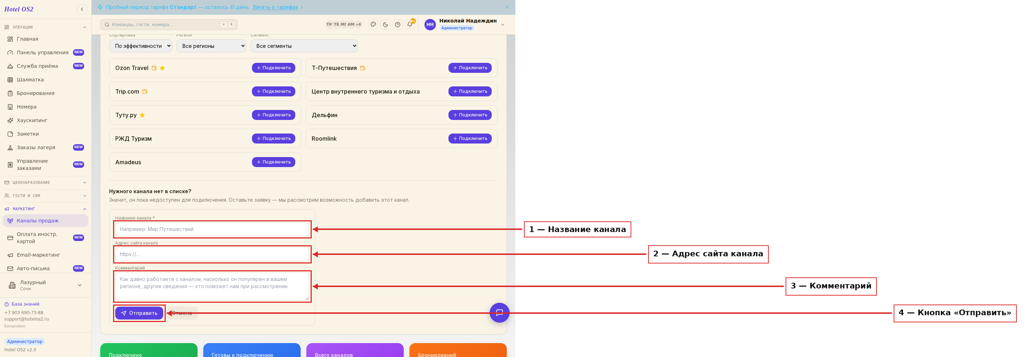Screen dimensions: 1025x357
Task: Connect the Trip.com channel
Action: pyautogui.click(x=273, y=91)
